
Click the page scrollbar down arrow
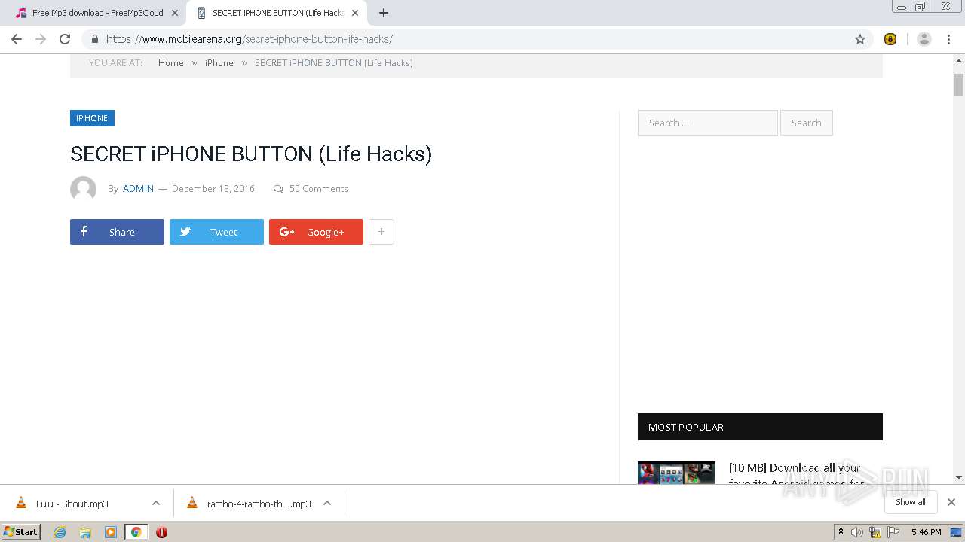[959, 477]
